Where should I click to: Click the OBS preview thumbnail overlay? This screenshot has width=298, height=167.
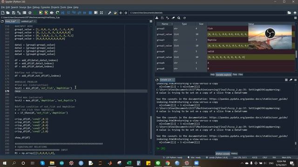270,37
